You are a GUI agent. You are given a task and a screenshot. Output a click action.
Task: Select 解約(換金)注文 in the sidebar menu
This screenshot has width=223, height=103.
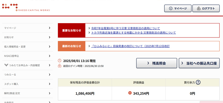(x=27, y=93)
